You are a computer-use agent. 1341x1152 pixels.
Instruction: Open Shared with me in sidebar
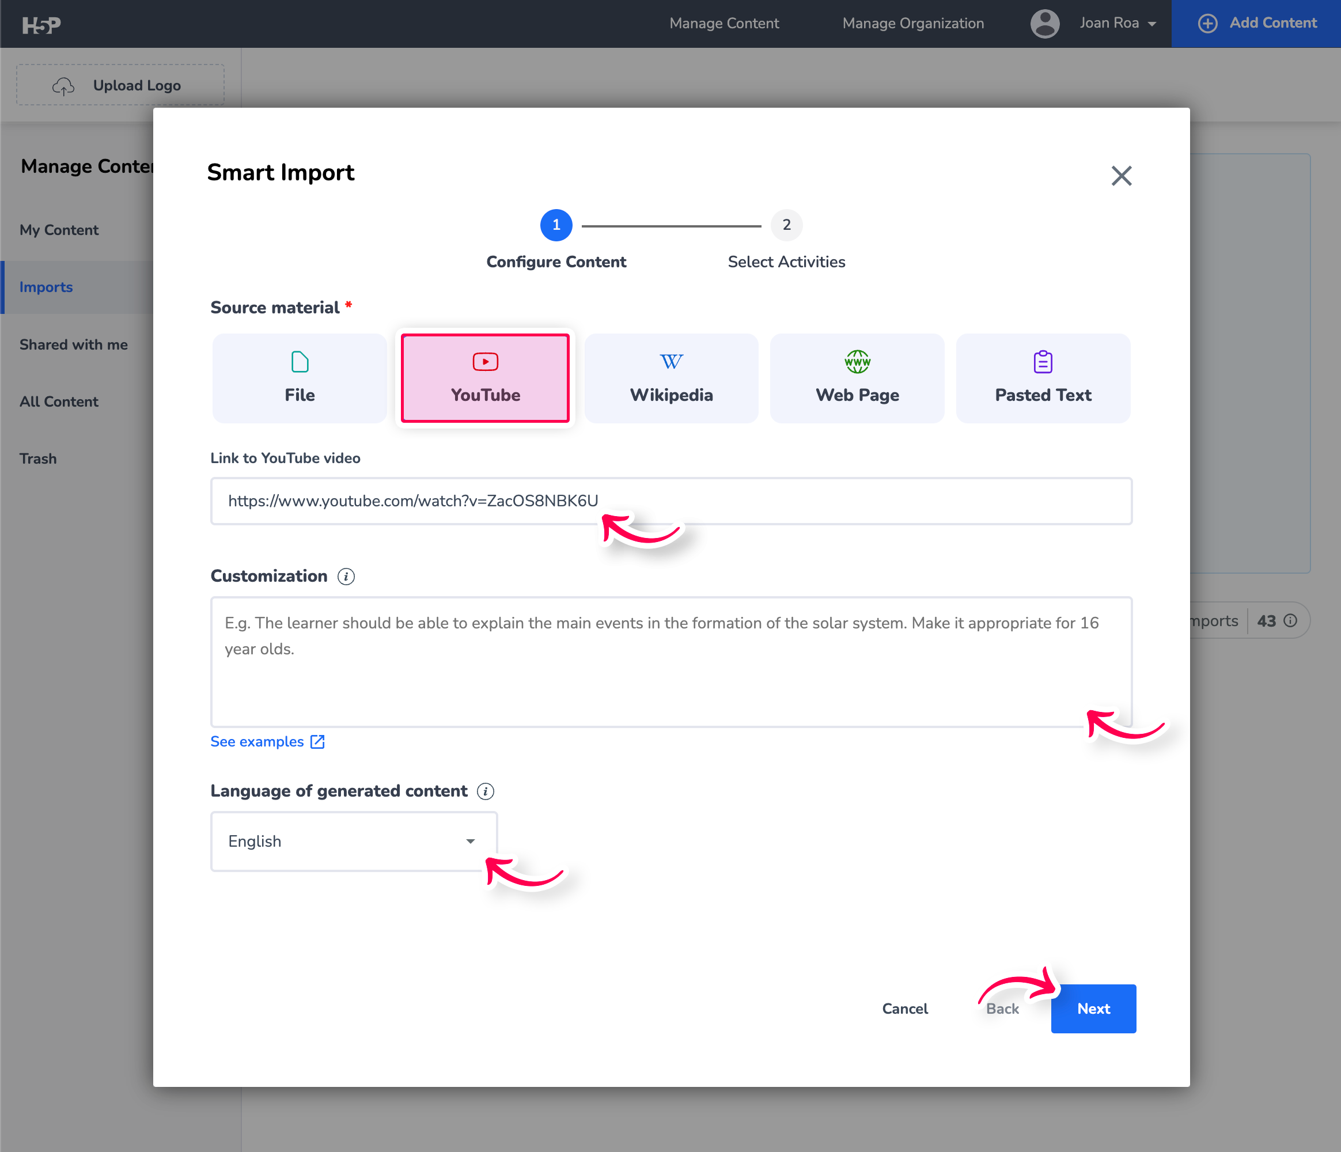coord(73,344)
